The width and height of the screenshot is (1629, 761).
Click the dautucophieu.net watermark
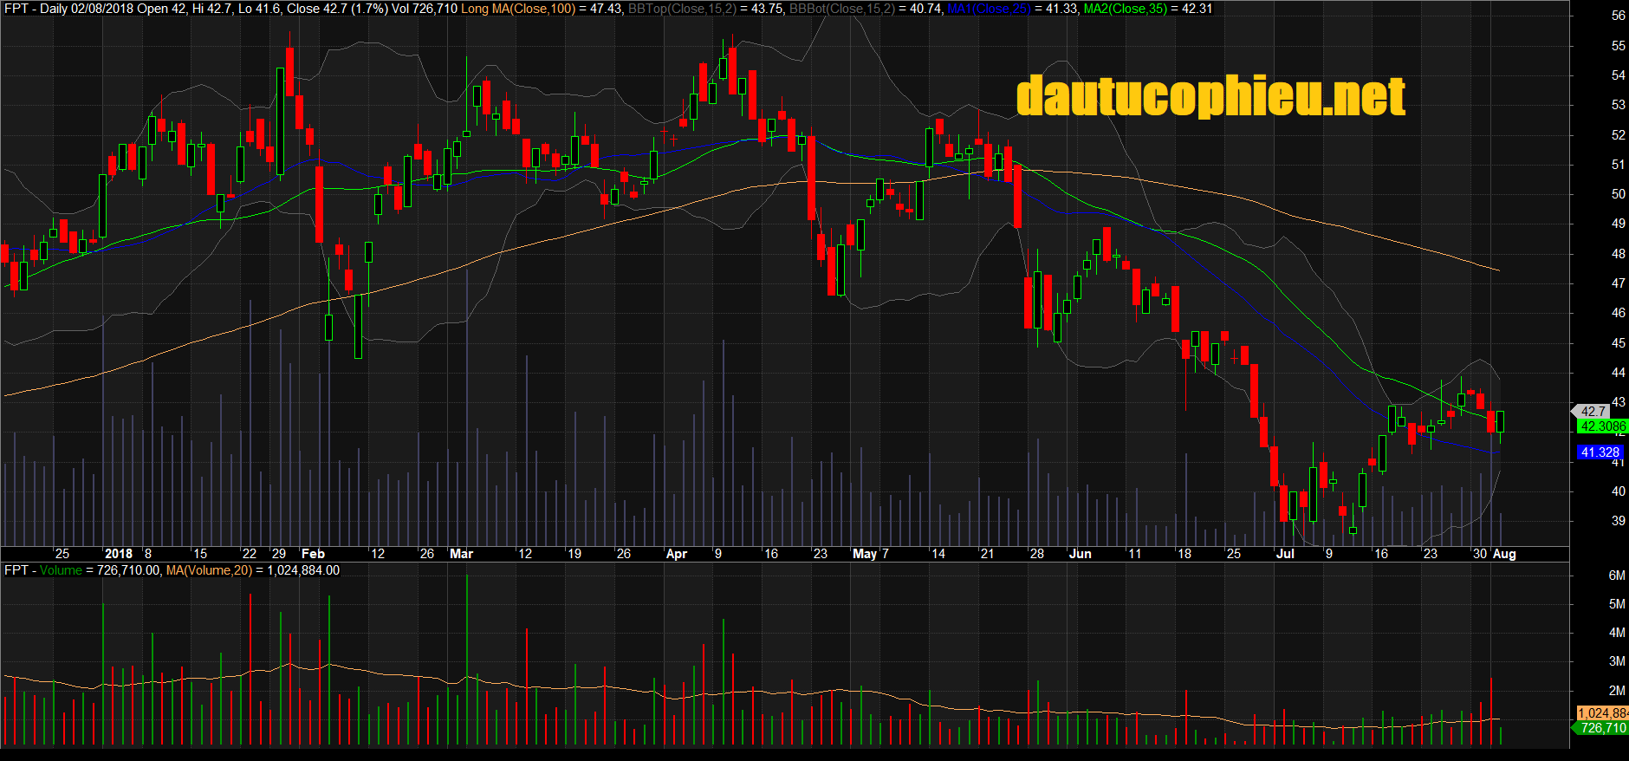(1210, 96)
